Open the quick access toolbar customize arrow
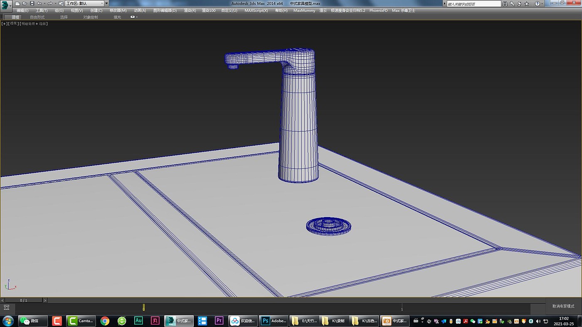582x327 pixels. (106, 3)
